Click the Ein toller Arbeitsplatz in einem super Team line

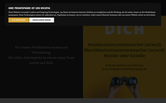(x=41, y=58)
